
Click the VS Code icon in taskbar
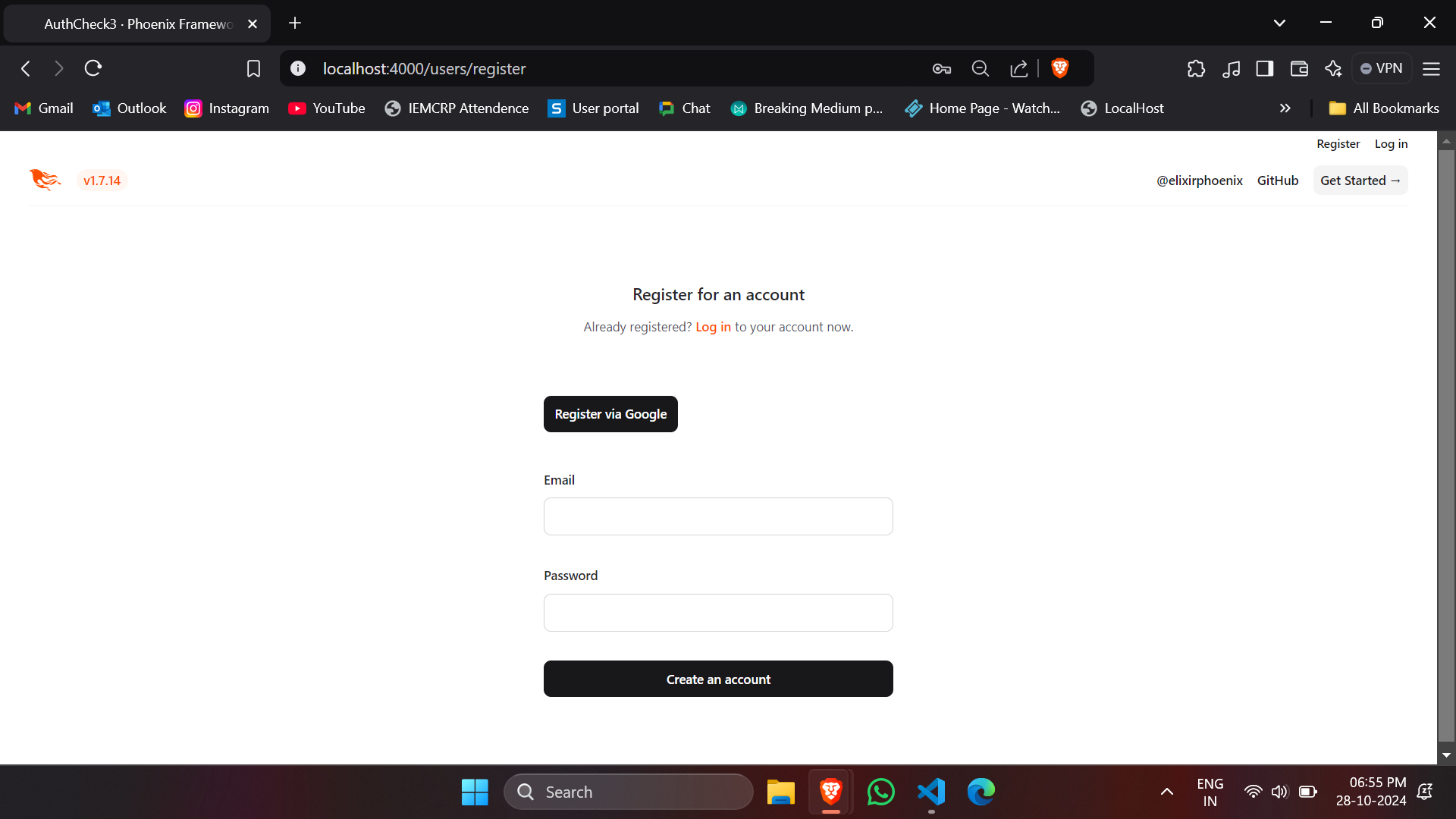coord(930,792)
